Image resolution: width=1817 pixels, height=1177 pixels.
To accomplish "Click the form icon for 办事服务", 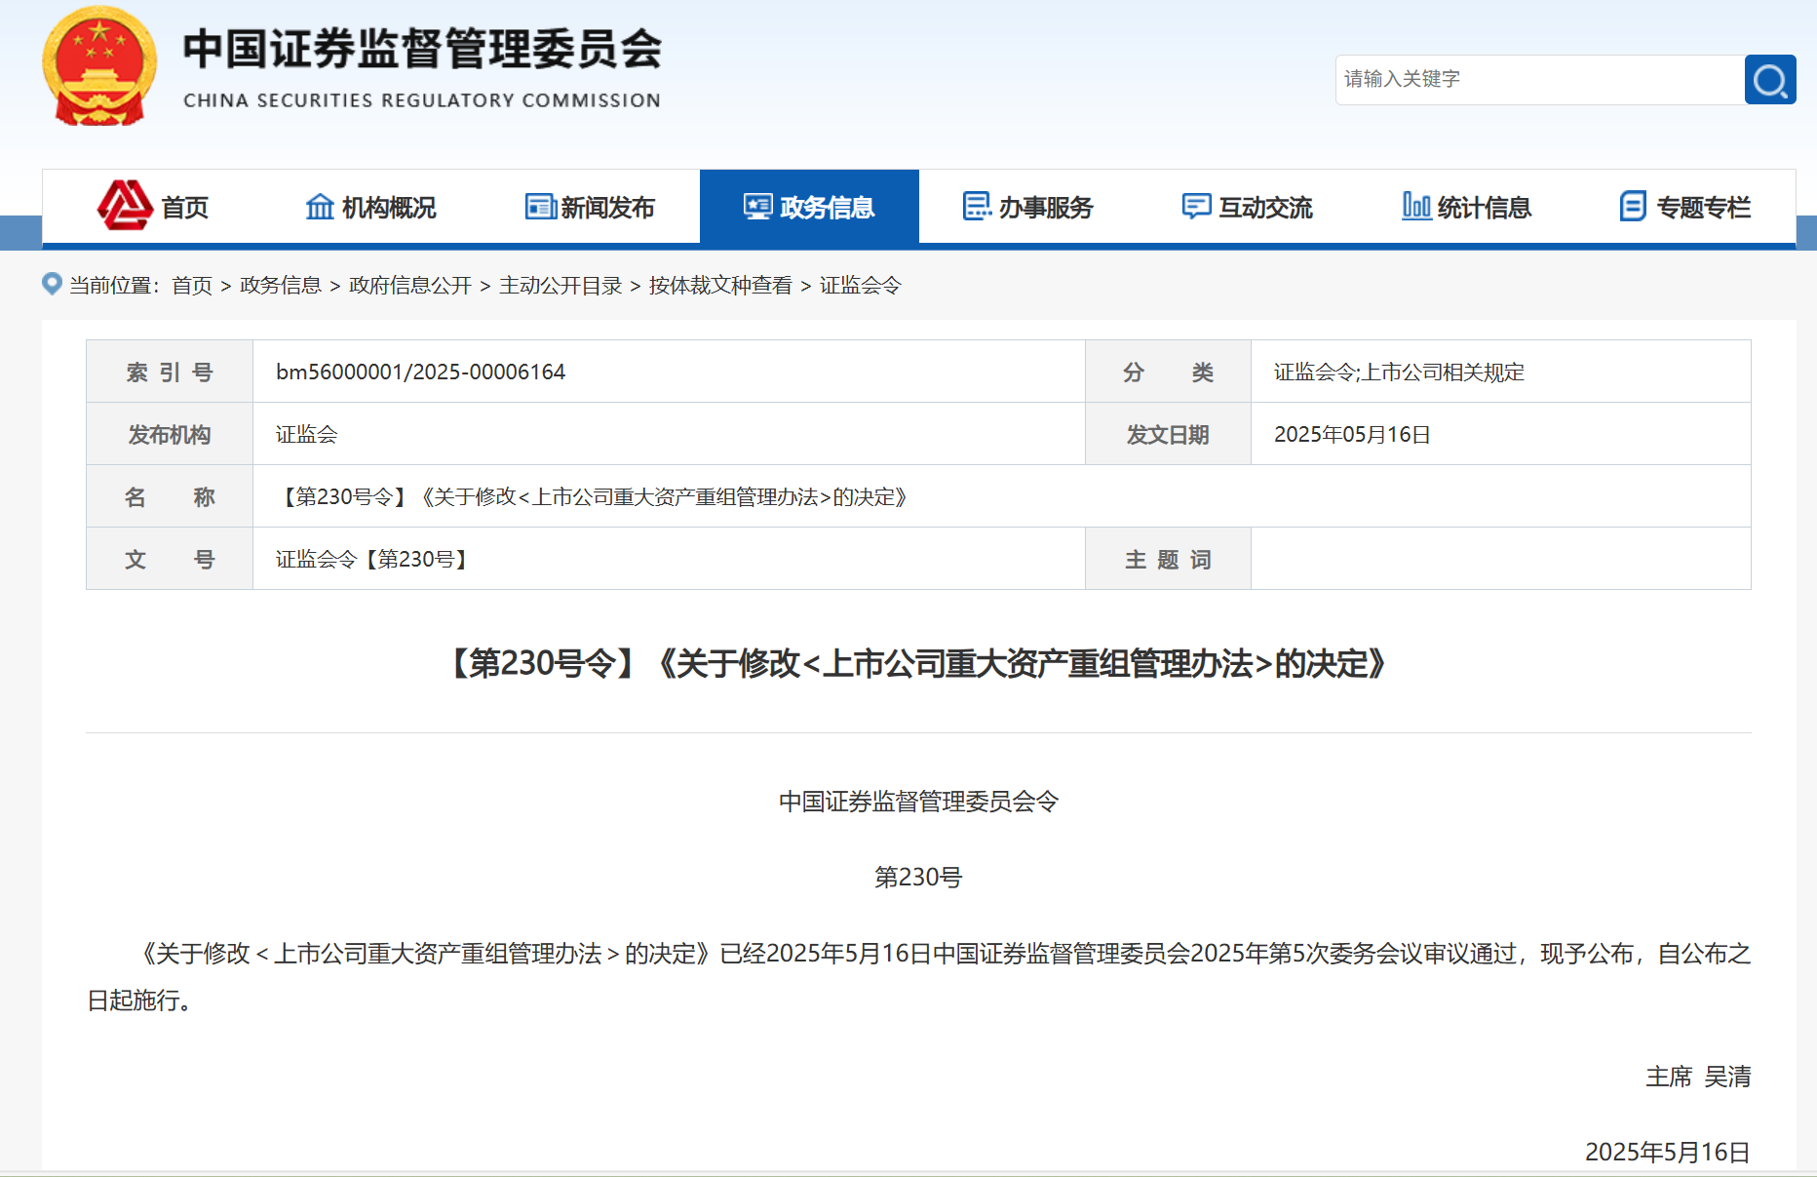I will [x=977, y=207].
